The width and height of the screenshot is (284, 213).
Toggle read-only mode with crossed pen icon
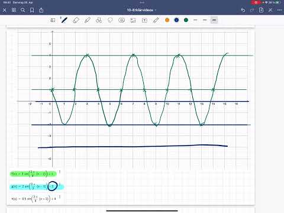pos(270,10)
